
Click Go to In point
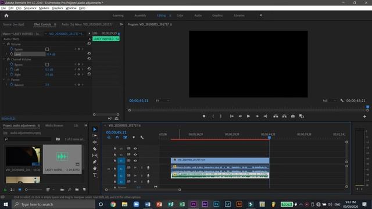pyautogui.click(x=232, y=116)
